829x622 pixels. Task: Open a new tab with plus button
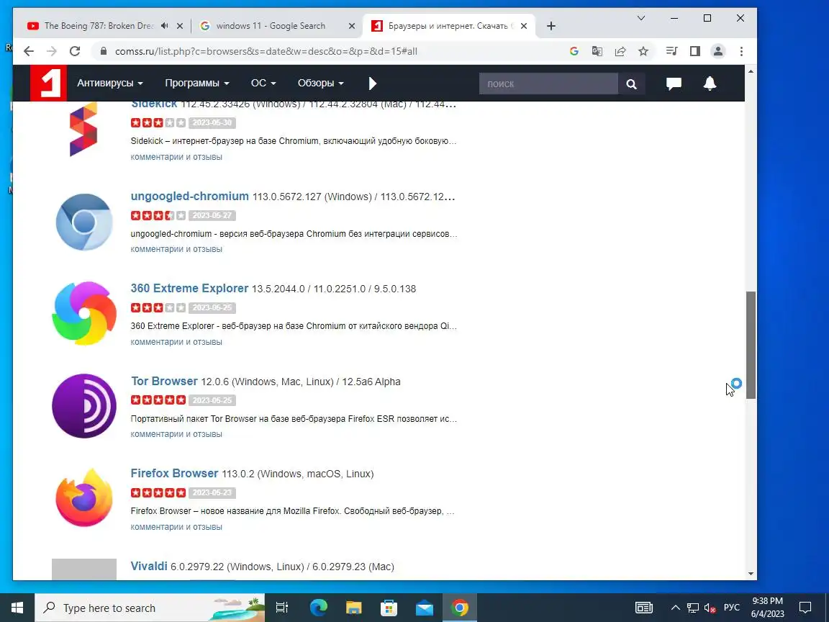point(551,26)
